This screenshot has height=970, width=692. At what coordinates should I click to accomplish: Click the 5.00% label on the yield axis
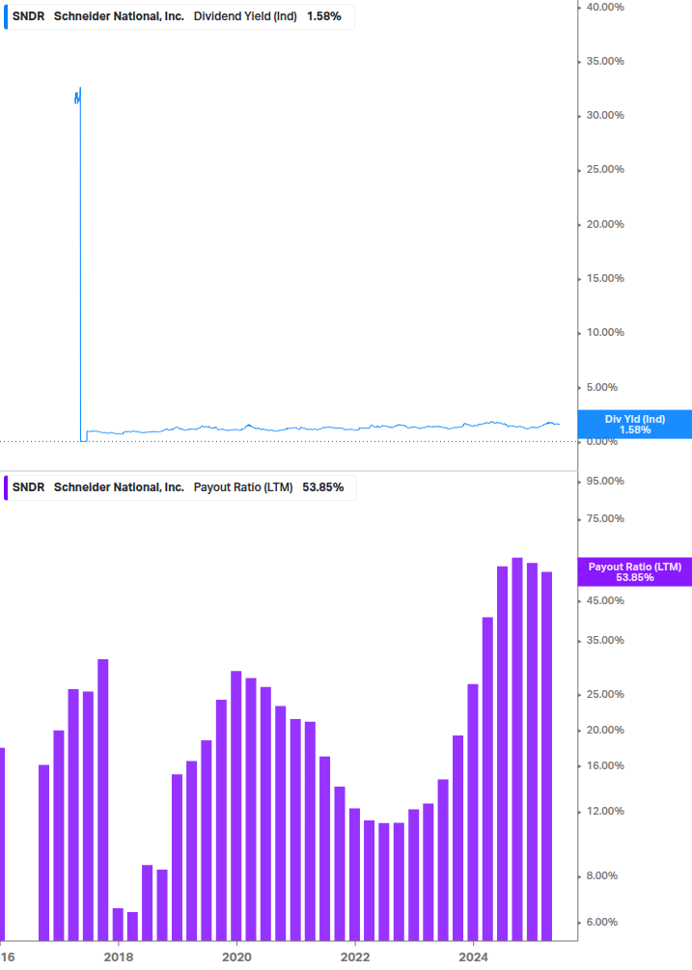pyautogui.click(x=602, y=387)
